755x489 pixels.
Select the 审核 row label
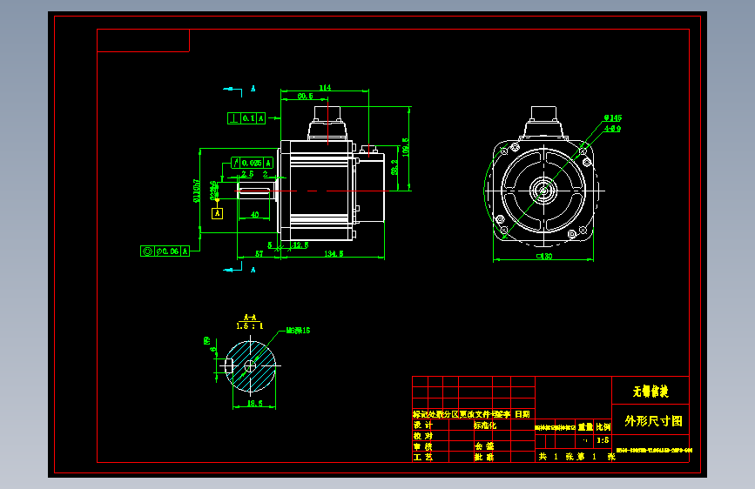tap(423, 446)
